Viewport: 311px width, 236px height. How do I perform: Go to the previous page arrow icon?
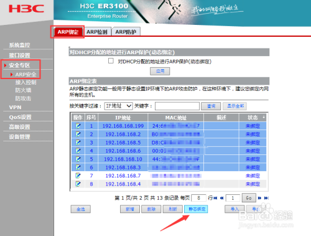(221, 198)
